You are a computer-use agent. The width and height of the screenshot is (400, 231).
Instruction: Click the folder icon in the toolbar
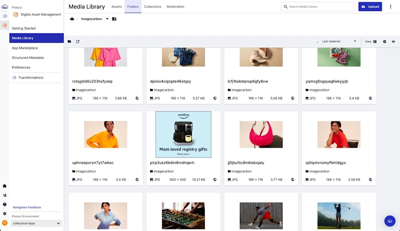(70, 41)
